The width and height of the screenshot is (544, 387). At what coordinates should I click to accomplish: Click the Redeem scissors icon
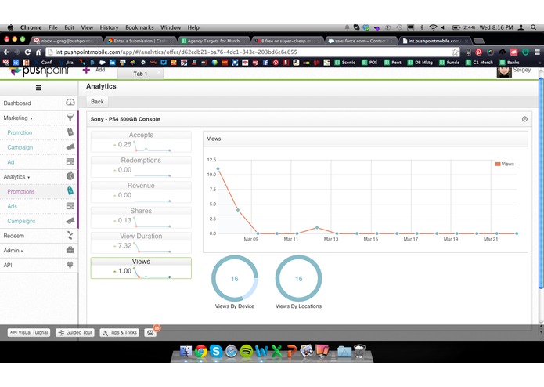tap(70, 235)
